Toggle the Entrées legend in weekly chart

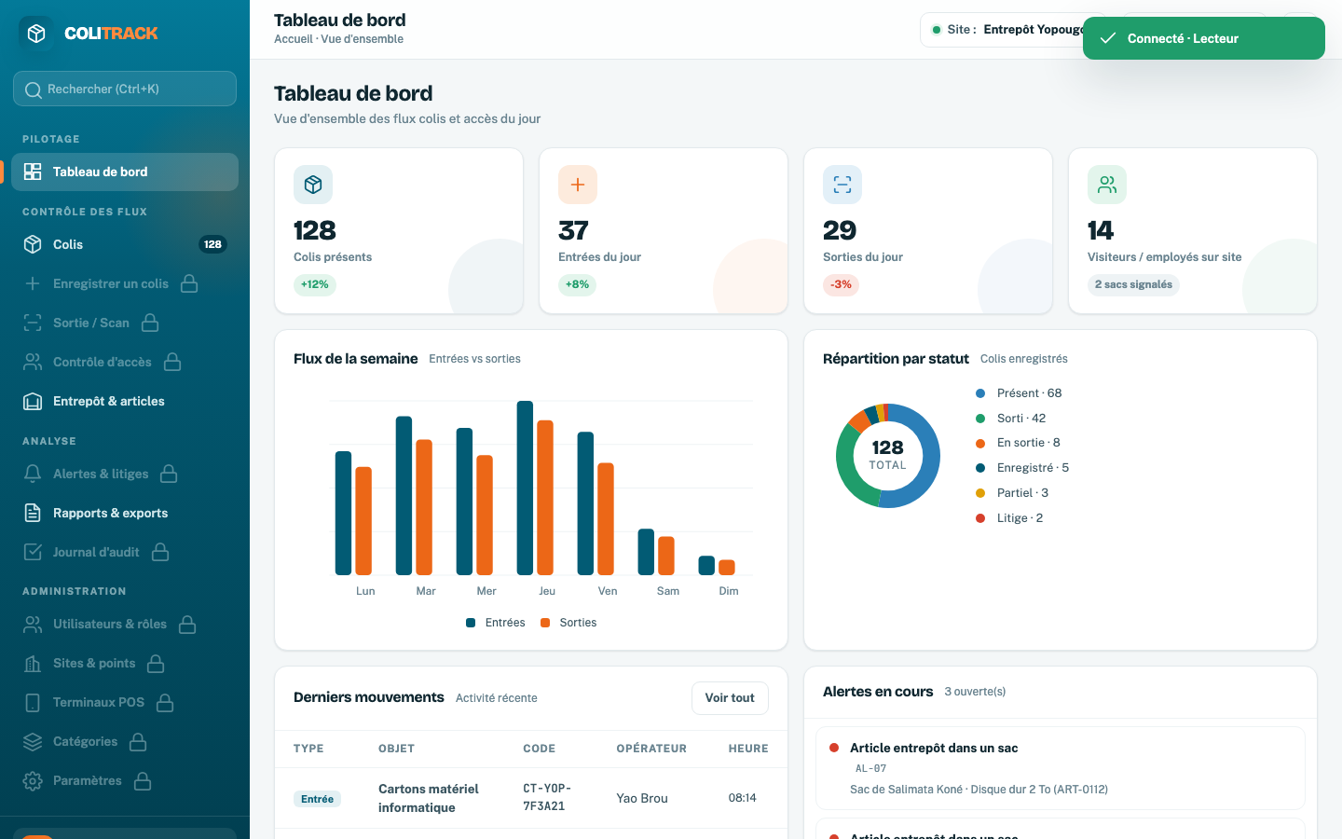pos(496,623)
